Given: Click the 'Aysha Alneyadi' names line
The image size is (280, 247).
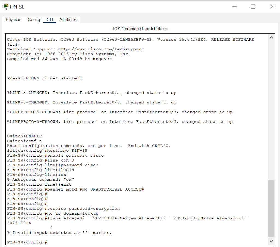Looking at the screenshot, I should pos(128,221).
